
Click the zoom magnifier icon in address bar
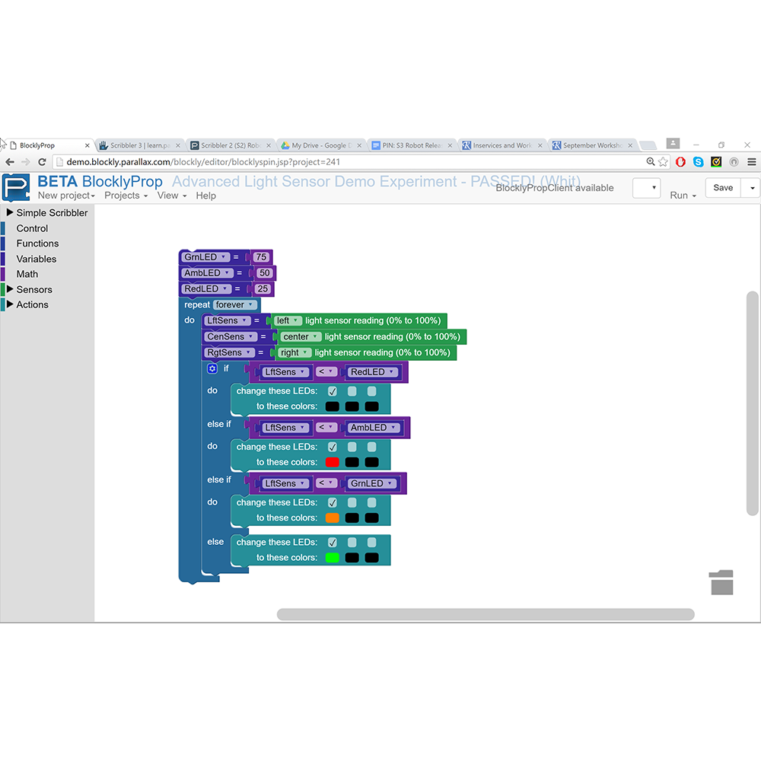tap(651, 161)
